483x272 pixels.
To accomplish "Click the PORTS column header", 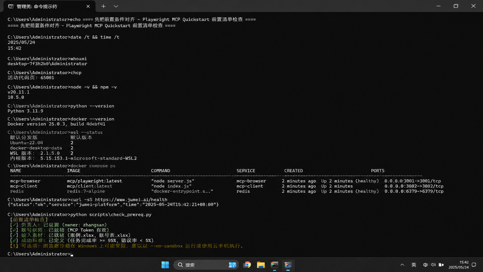I will (x=378, y=171).
